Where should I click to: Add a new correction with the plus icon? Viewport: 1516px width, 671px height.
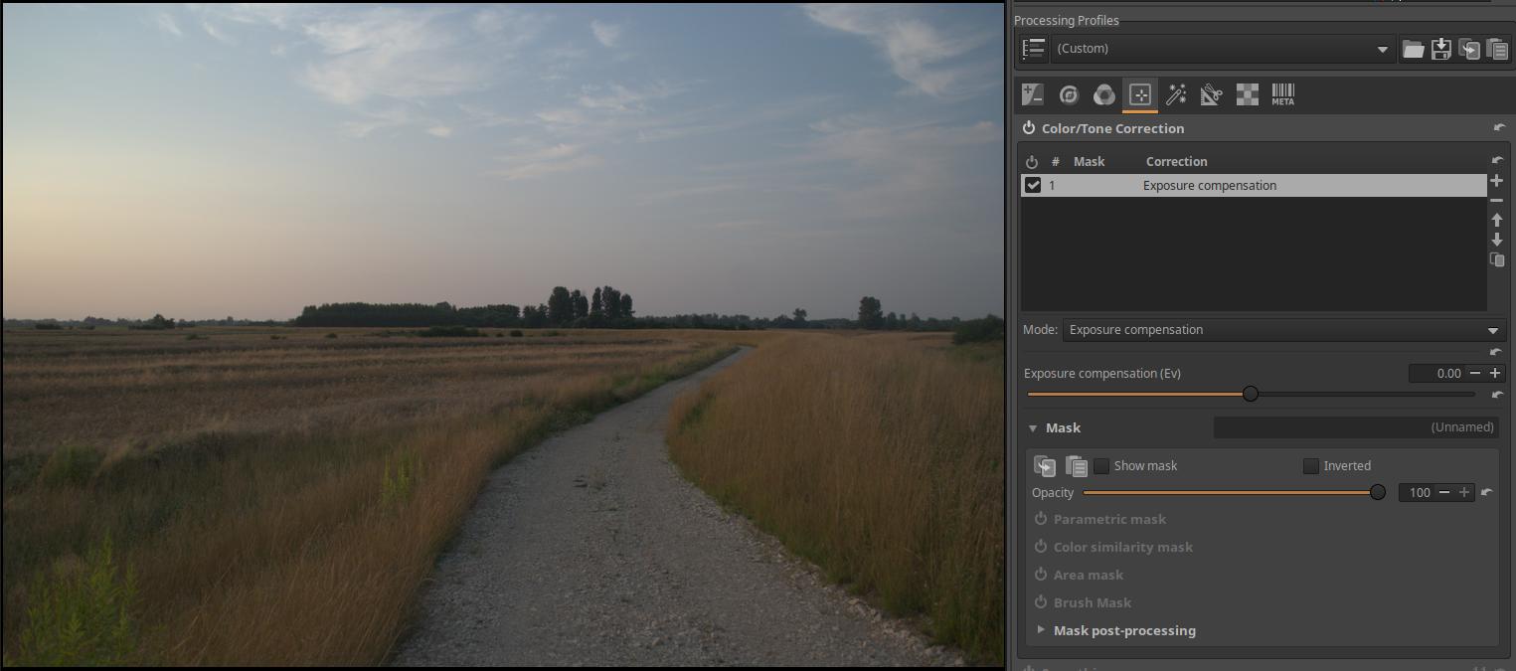point(1496,181)
